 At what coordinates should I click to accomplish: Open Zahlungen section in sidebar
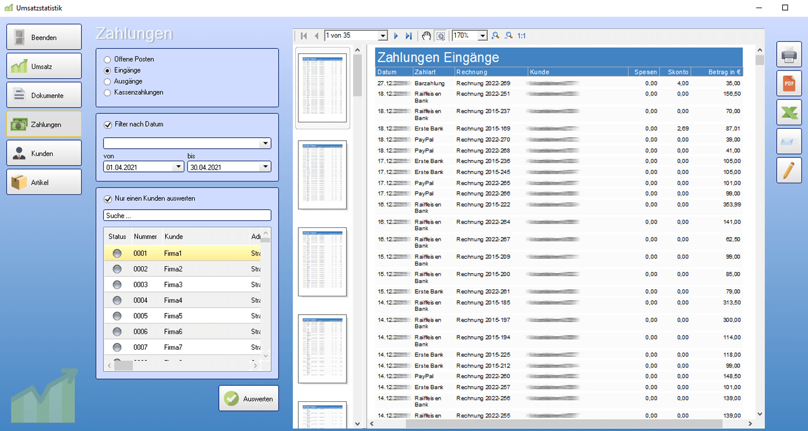point(44,124)
